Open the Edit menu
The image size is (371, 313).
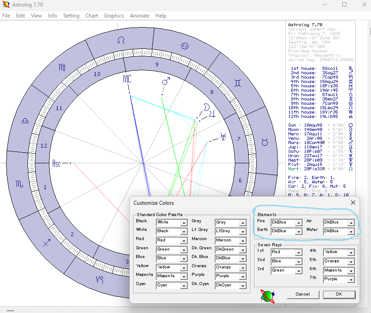[x=21, y=16]
